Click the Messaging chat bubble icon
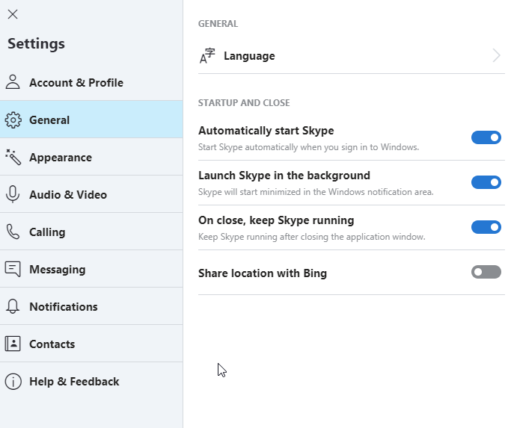 (x=13, y=269)
